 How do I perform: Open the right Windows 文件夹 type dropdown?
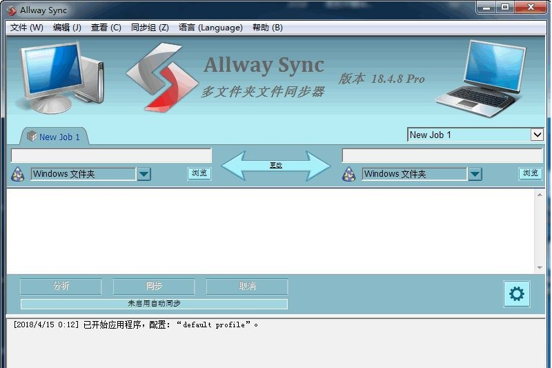coord(475,174)
